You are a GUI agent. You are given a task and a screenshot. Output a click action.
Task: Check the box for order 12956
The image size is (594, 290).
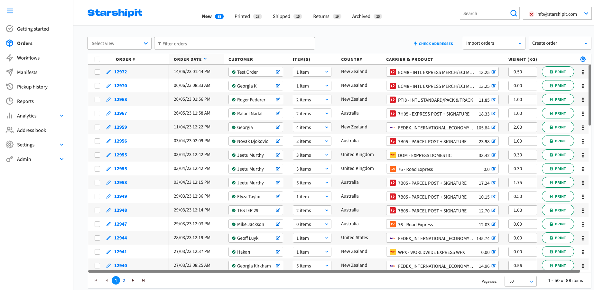[x=97, y=141]
